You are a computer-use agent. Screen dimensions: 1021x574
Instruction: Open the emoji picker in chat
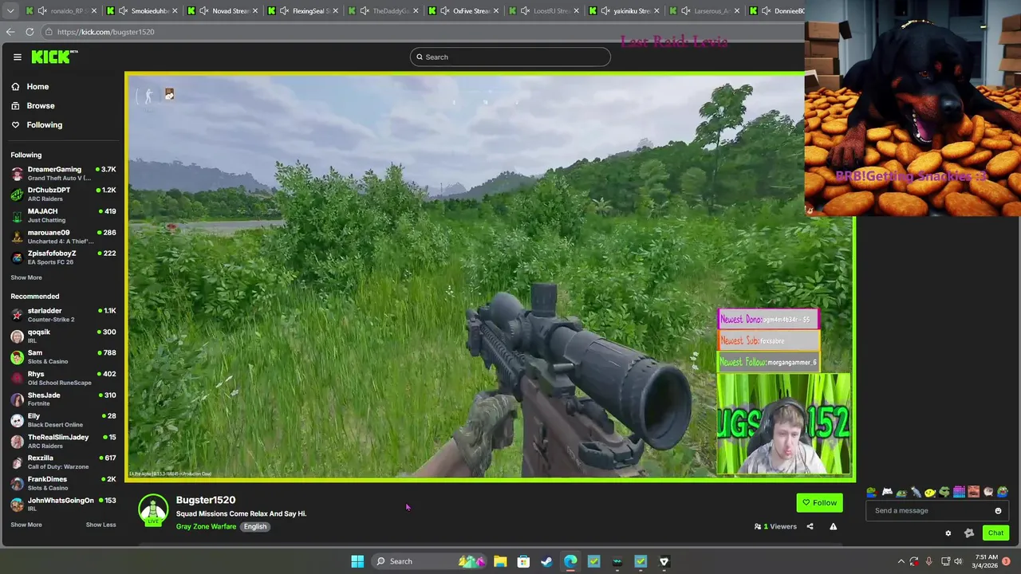pos(998,510)
